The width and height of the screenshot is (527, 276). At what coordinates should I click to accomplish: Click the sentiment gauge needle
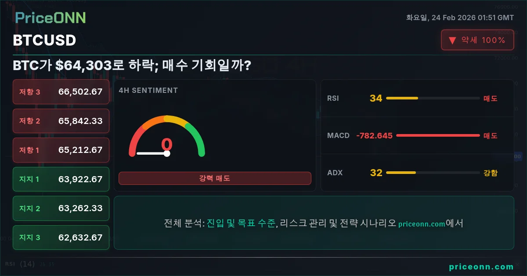click(x=153, y=153)
